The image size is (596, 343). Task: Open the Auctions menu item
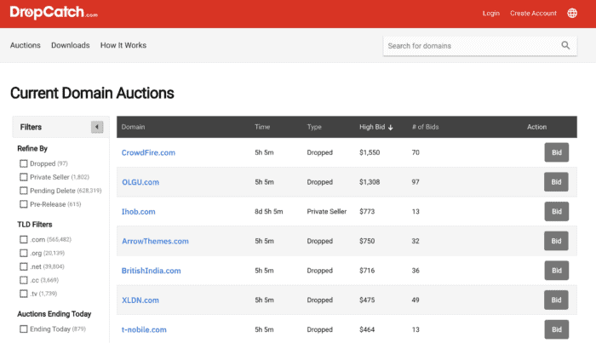(x=25, y=45)
